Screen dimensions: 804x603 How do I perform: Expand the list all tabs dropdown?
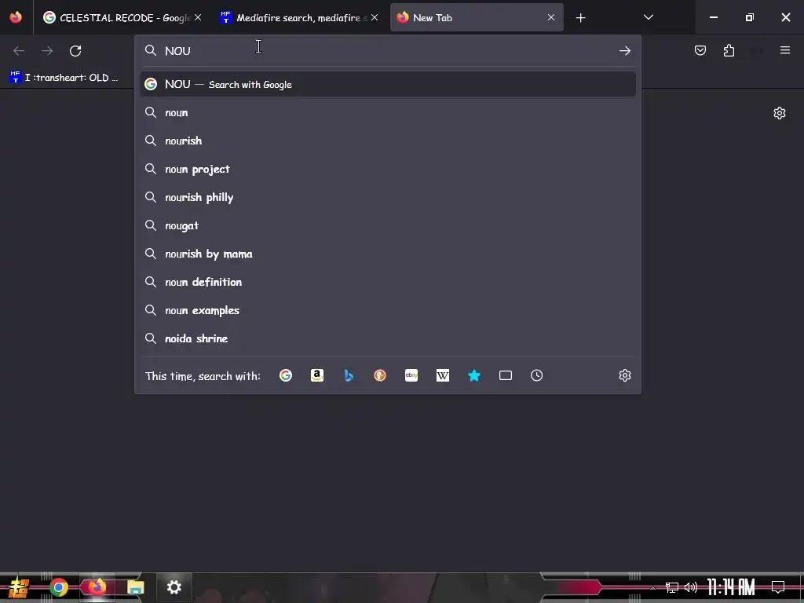click(648, 17)
